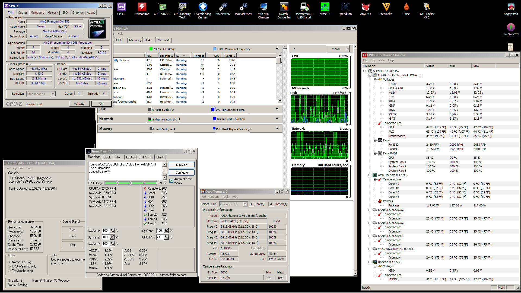Open MaxxMEM2 desktop icon
Image resolution: width=521 pixels, height=293 pixels.
223,9
